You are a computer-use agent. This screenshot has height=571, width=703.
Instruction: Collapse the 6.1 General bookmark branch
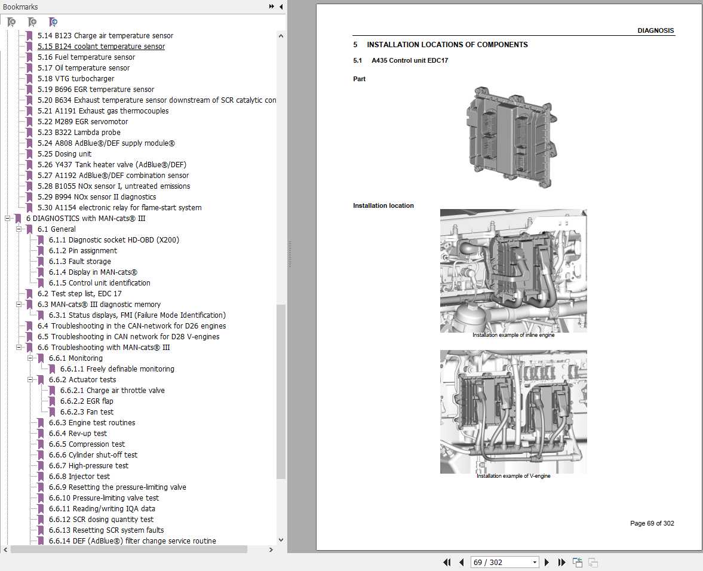(x=19, y=229)
